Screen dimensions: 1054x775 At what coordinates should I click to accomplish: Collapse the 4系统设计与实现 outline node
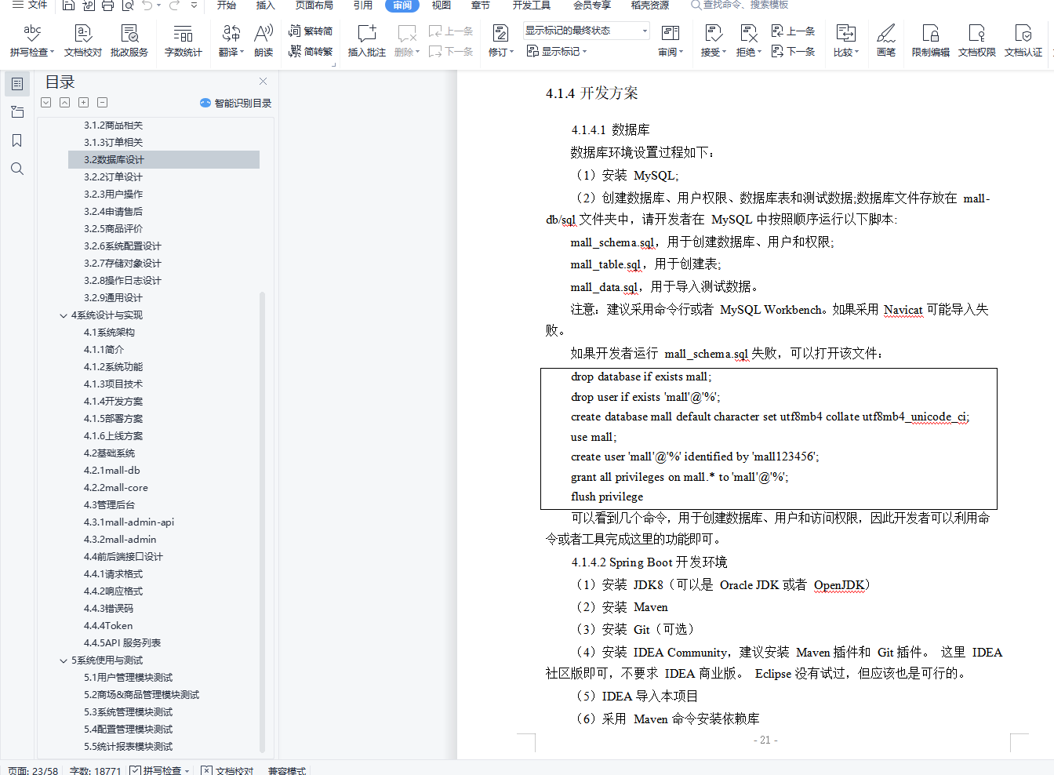[x=64, y=315]
